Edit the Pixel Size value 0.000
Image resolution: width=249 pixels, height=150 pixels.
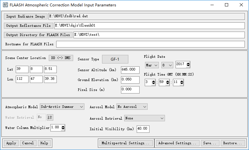point(130,90)
